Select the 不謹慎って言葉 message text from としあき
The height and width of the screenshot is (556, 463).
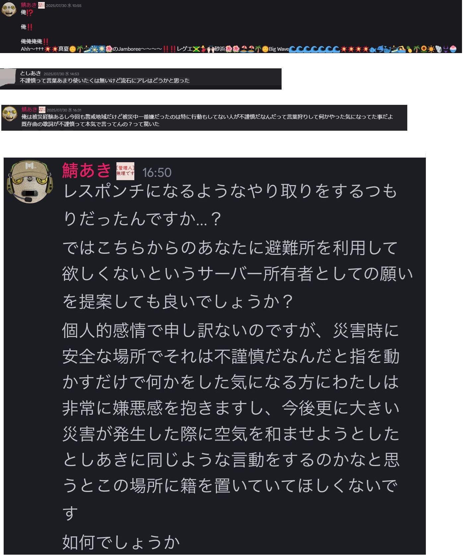(x=105, y=81)
